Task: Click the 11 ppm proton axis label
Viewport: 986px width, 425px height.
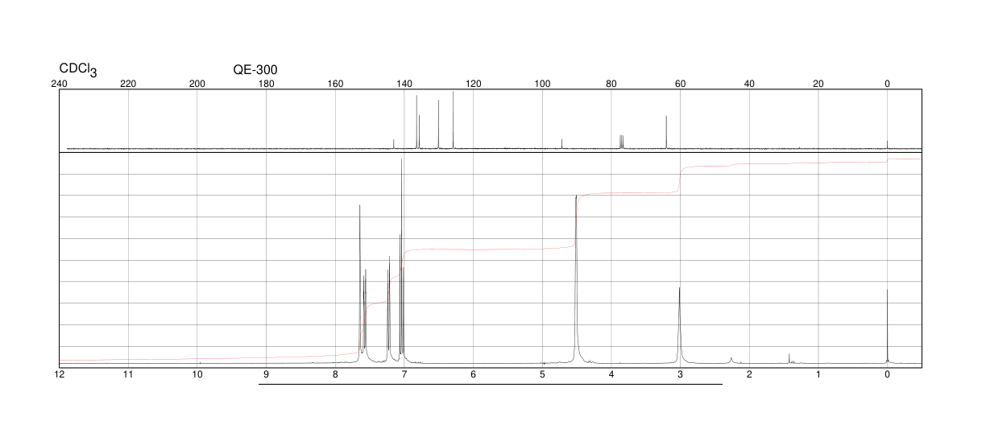Action: click(128, 374)
